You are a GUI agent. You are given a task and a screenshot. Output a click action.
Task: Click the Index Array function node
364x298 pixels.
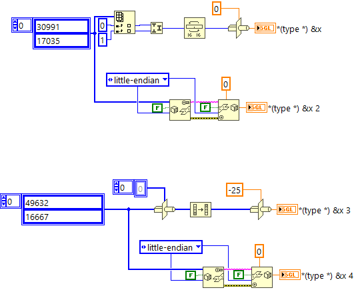pos(125,22)
